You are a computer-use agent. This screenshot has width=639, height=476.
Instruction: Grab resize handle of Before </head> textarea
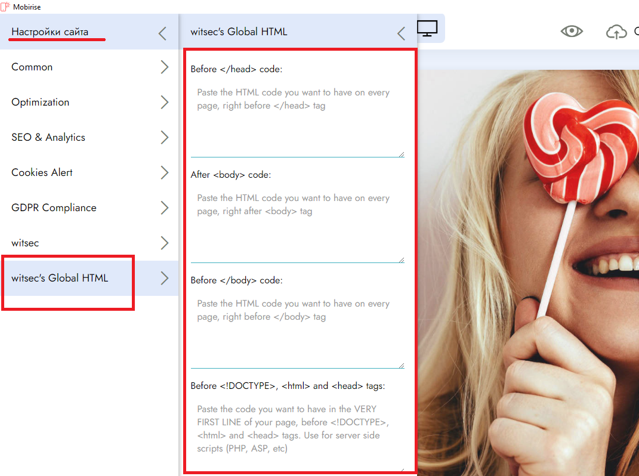coord(402,154)
